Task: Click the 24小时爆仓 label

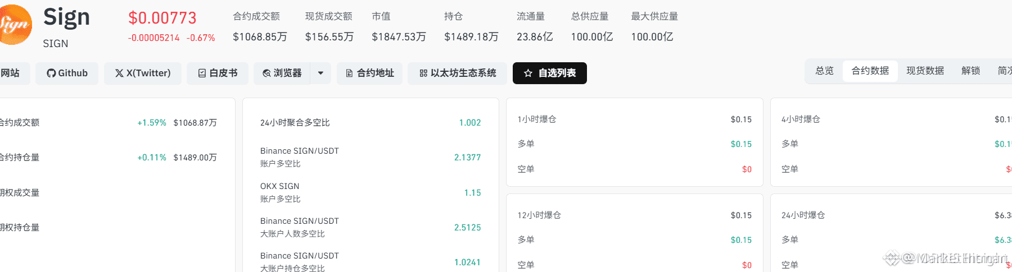Action: click(803, 215)
